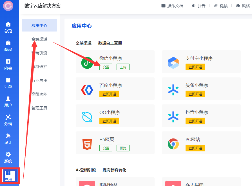Open the 分销 distribution icon

click(8, 117)
